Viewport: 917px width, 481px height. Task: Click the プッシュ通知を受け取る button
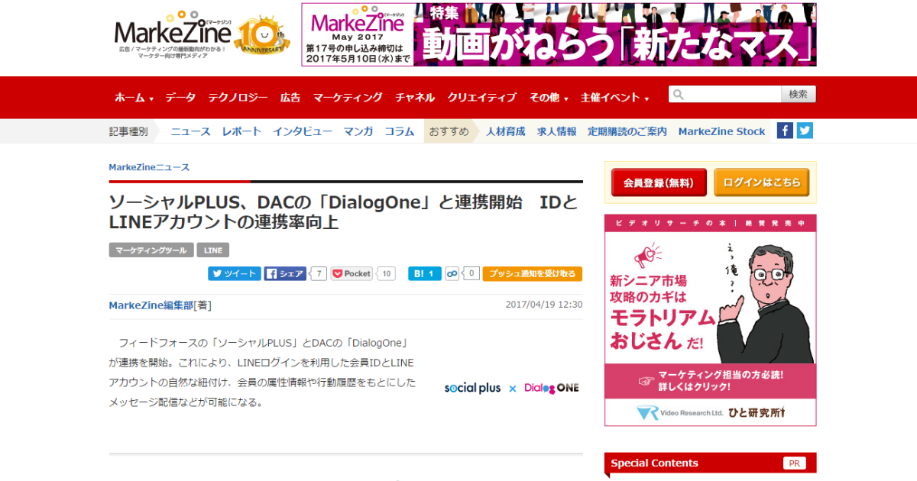[533, 273]
